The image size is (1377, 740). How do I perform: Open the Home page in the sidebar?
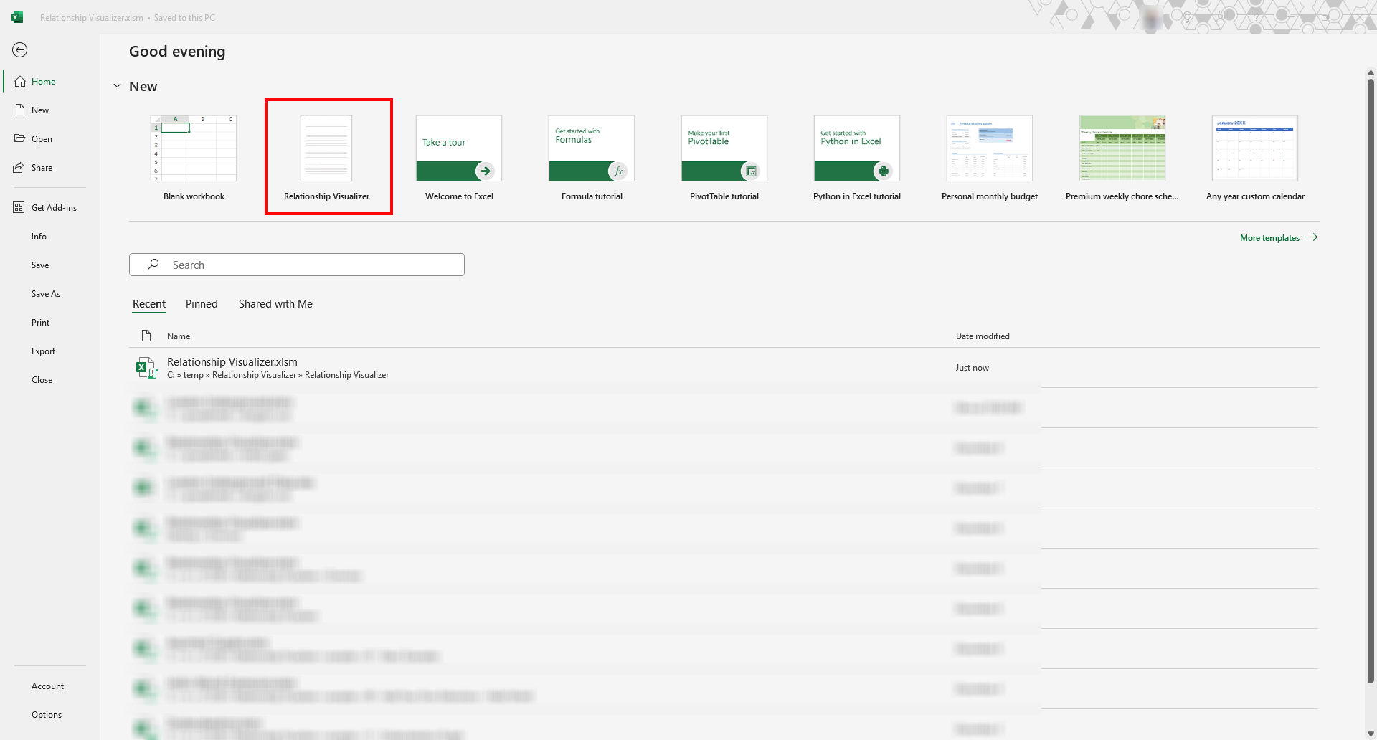pyautogui.click(x=43, y=82)
